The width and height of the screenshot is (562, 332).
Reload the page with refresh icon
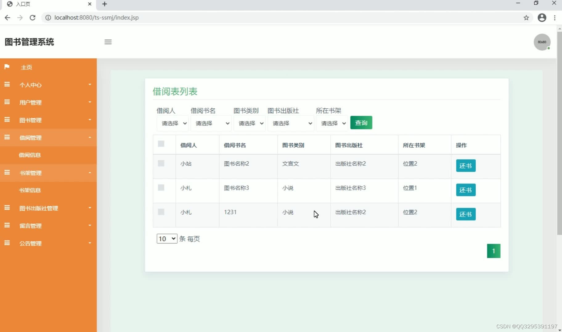click(x=32, y=18)
